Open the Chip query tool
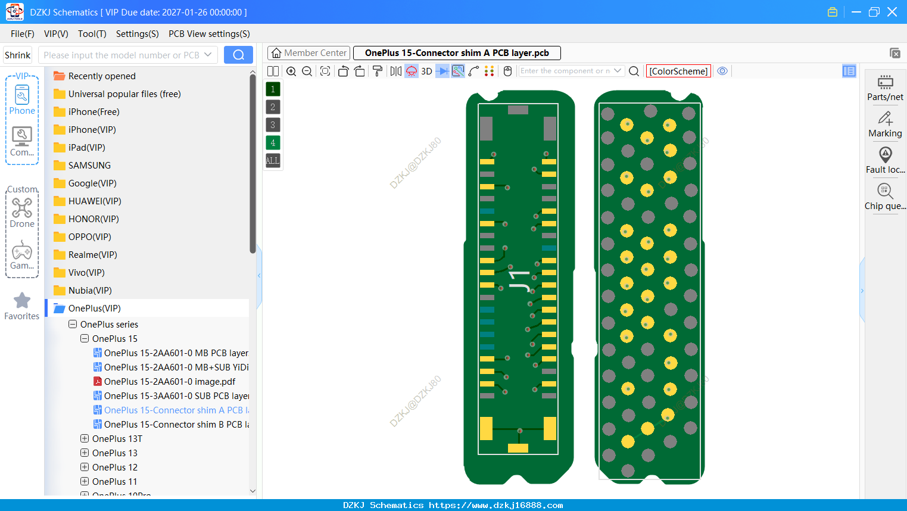The height and width of the screenshot is (511, 907). pyautogui.click(x=885, y=197)
